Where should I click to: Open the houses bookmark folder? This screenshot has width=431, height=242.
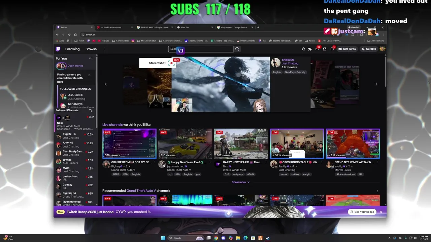pyautogui.click(x=310, y=41)
